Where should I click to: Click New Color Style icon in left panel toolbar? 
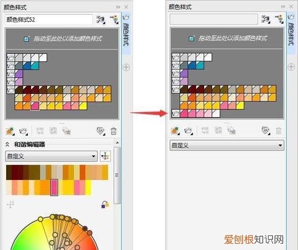click(x=10, y=131)
